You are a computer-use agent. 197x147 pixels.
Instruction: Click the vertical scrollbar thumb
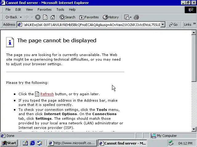pyautogui.click(x=194, y=58)
